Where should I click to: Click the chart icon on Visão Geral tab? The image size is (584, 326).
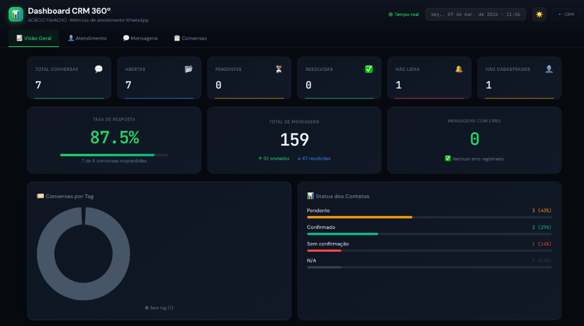click(x=19, y=38)
